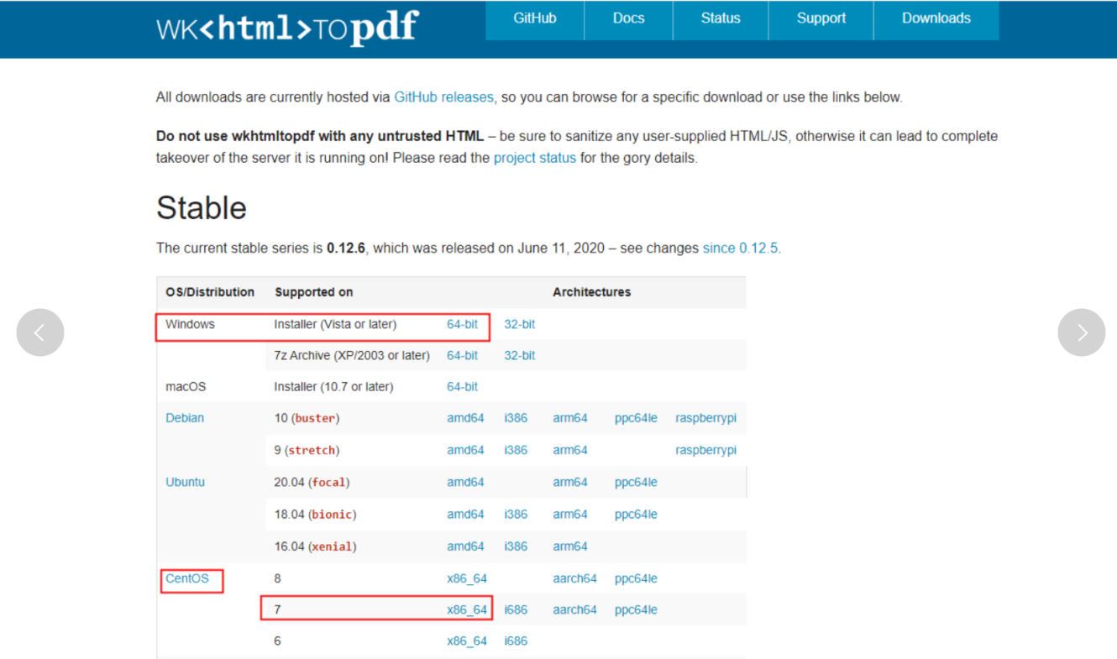The width and height of the screenshot is (1117, 659).
Task: Download Ubuntu 16.04 xenial i386
Action: pos(516,547)
